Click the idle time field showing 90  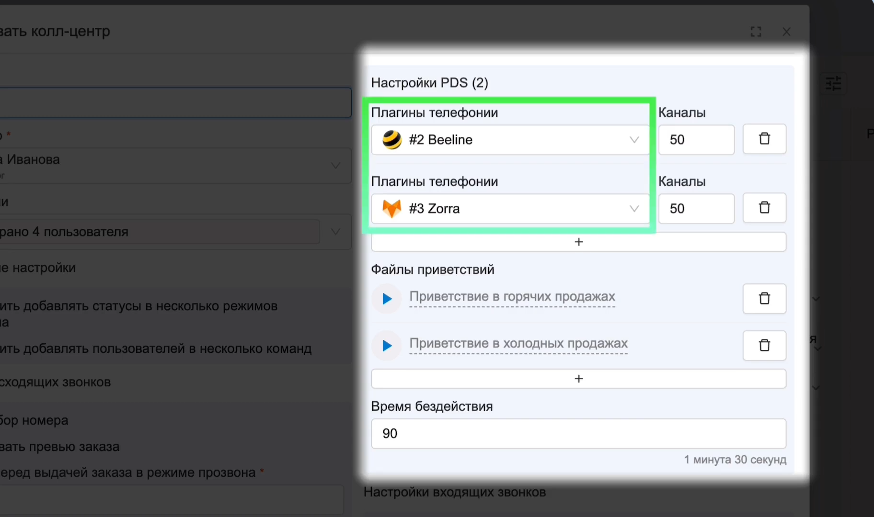579,434
